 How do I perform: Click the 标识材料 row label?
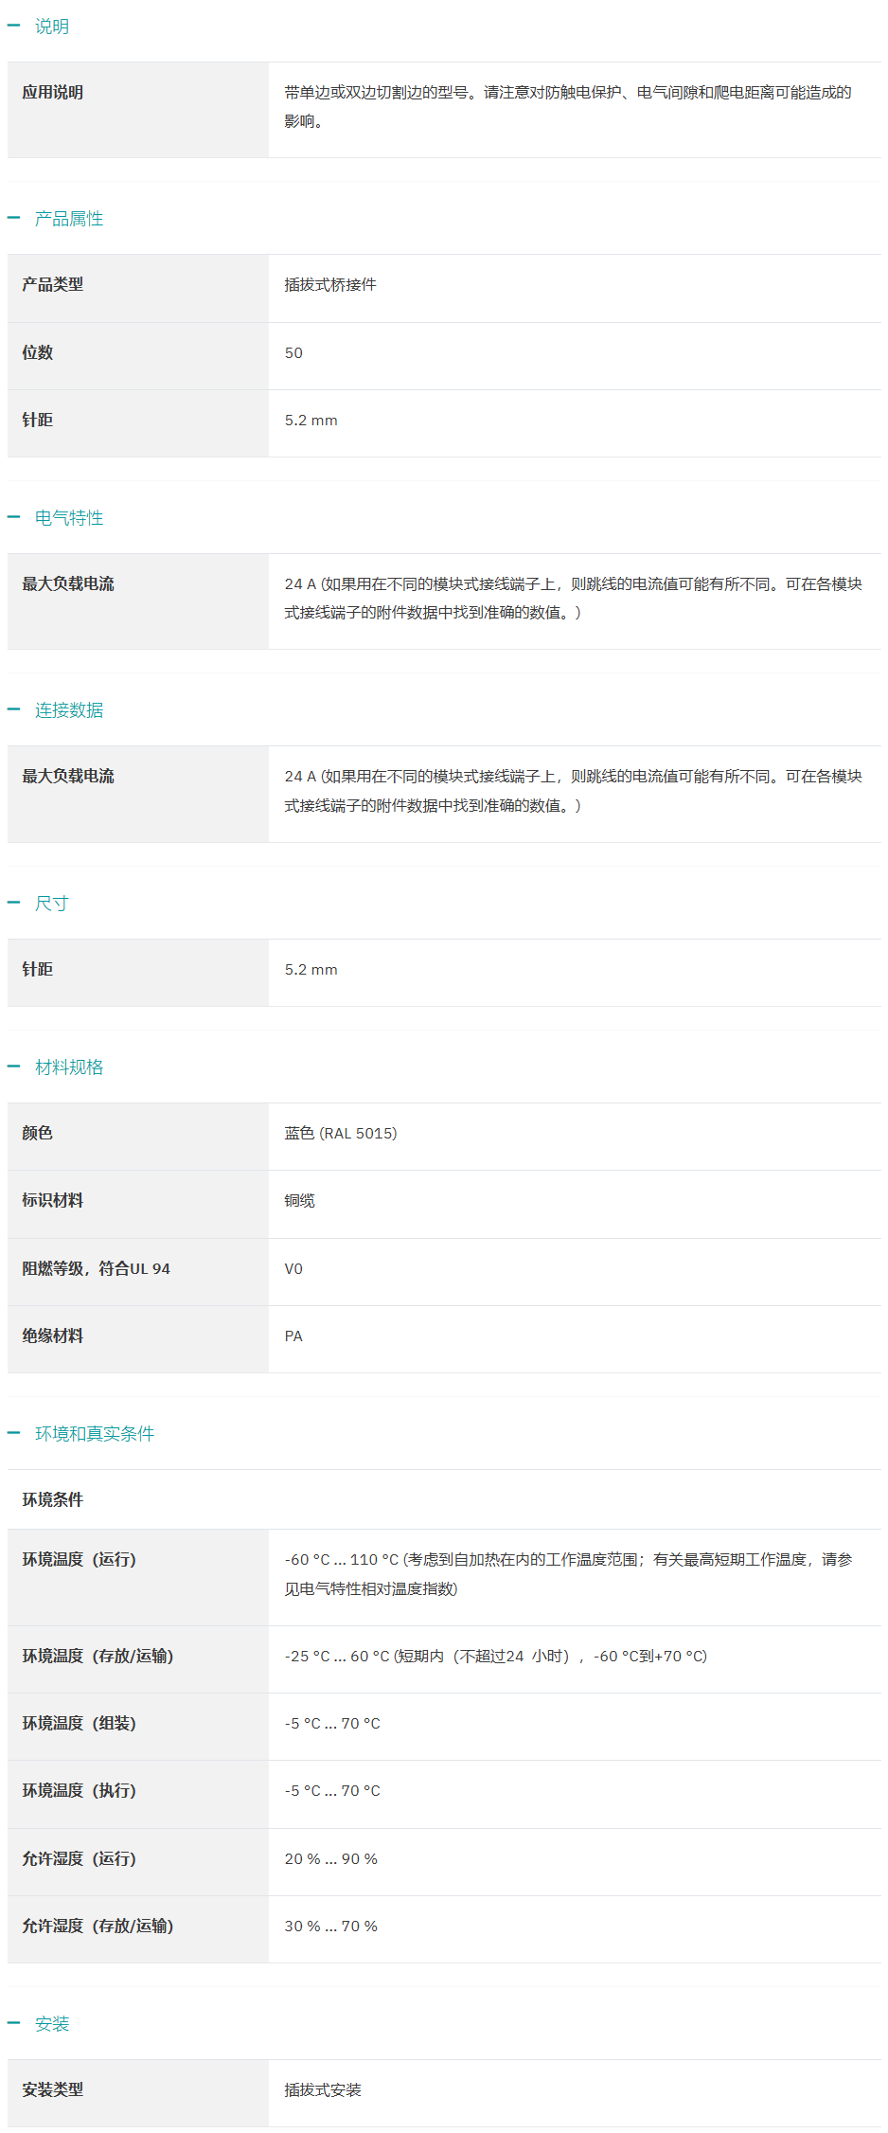(x=53, y=1201)
